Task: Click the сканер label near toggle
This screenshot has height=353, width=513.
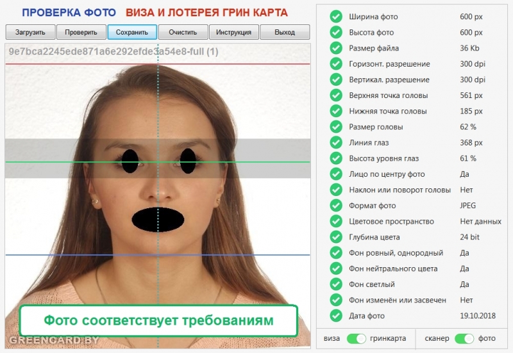Action: click(x=437, y=339)
